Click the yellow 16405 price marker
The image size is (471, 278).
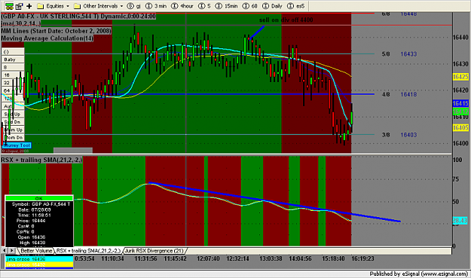click(x=460, y=128)
